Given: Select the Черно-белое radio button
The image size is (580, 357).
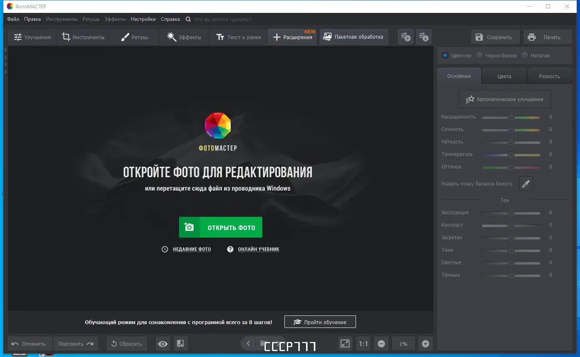Looking at the screenshot, I should click(x=479, y=55).
